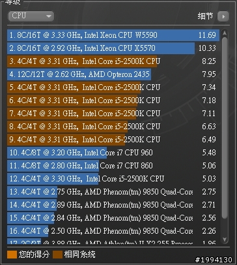Select rank 6 Core i5-2500K row

[x=113, y=101]
